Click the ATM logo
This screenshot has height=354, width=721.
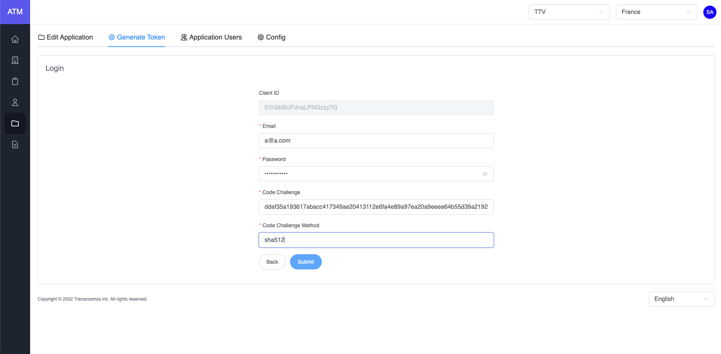15,12
